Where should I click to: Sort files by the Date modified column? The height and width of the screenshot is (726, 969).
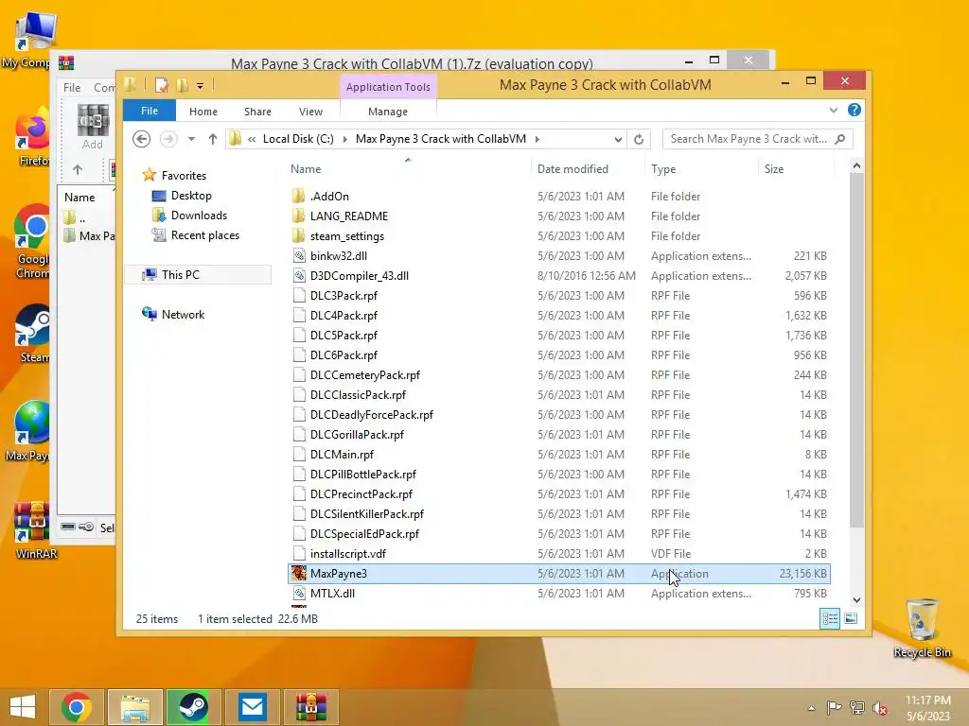573,168
